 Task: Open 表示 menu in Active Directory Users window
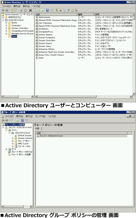point(27,6)
